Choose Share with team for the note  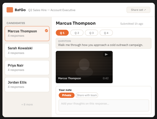tap(87, 95)
